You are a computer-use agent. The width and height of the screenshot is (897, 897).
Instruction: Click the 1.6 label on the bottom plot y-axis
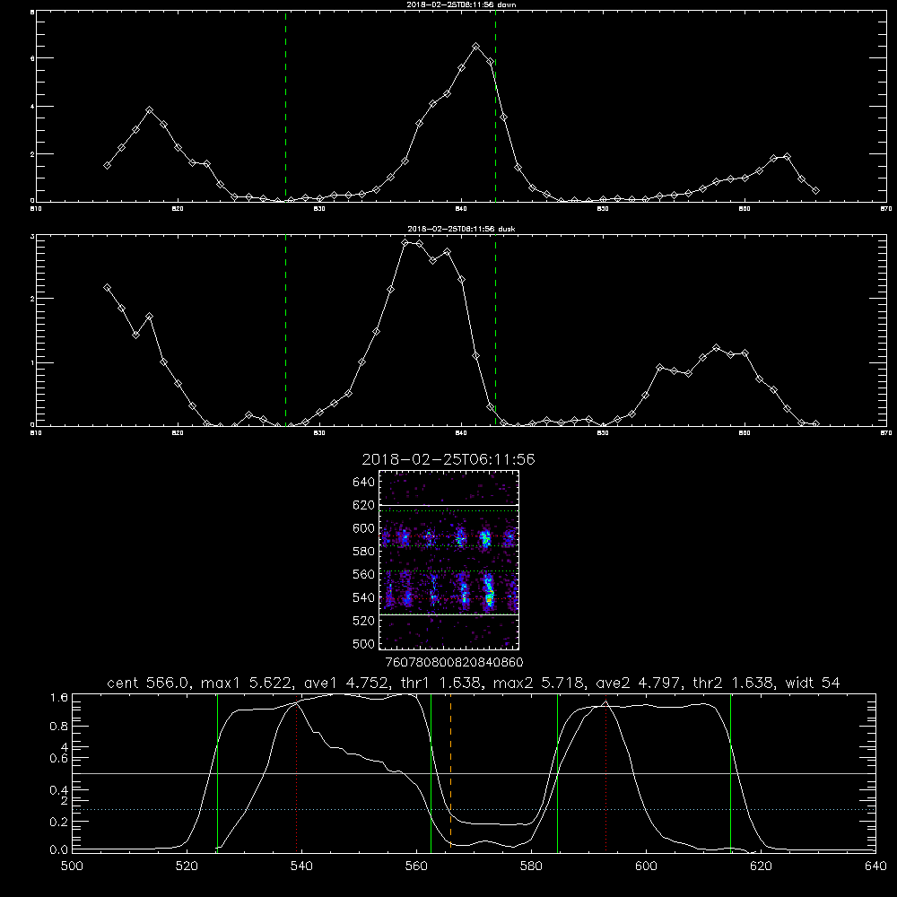pos(59,698)
